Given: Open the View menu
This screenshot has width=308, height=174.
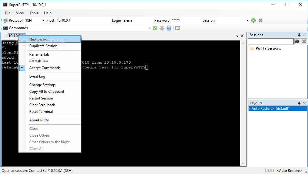Looking at the screenshot, I should point(20,13).
